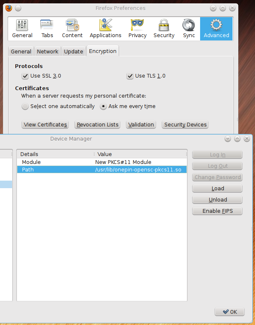This screenshot has height=325, width=255.
Task: Maximize the Firefox Preferences window
Action: [223, 8]
